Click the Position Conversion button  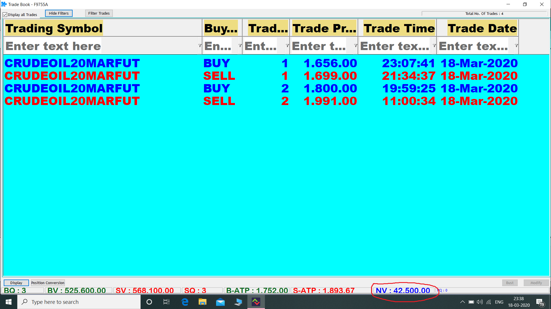coord(48,283)
